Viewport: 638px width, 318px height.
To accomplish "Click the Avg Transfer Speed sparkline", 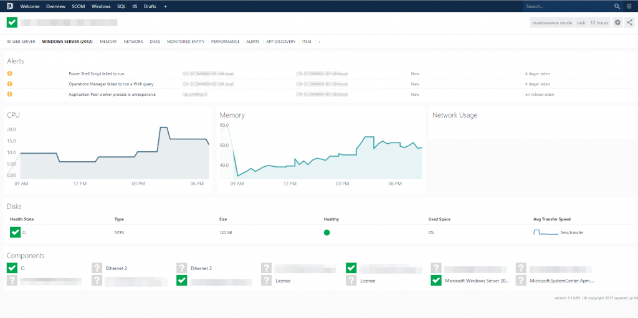I will [546, 232].
